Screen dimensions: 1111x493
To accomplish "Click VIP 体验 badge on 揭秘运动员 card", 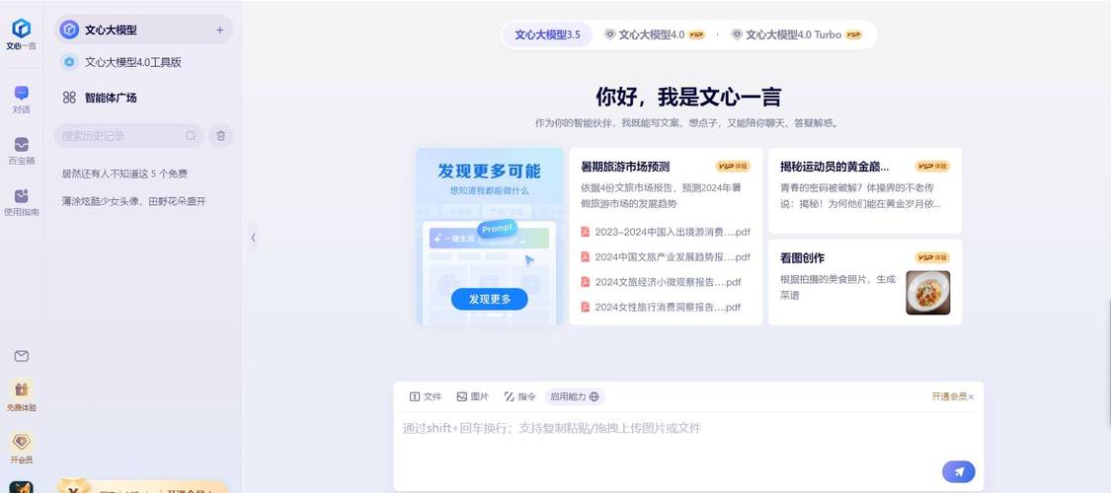I will tap(931, 167).
